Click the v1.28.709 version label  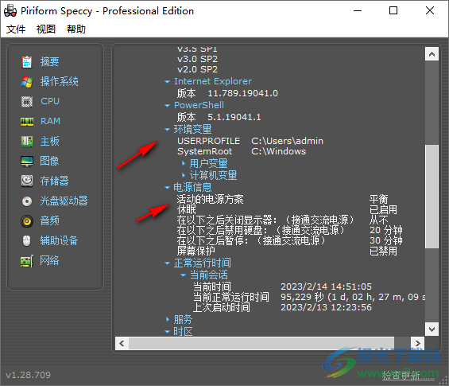tap(28, 375)
